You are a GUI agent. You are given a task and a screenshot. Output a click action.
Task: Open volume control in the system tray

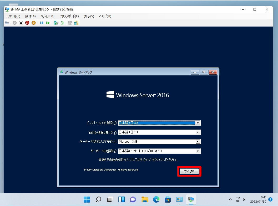pos(244,200)
